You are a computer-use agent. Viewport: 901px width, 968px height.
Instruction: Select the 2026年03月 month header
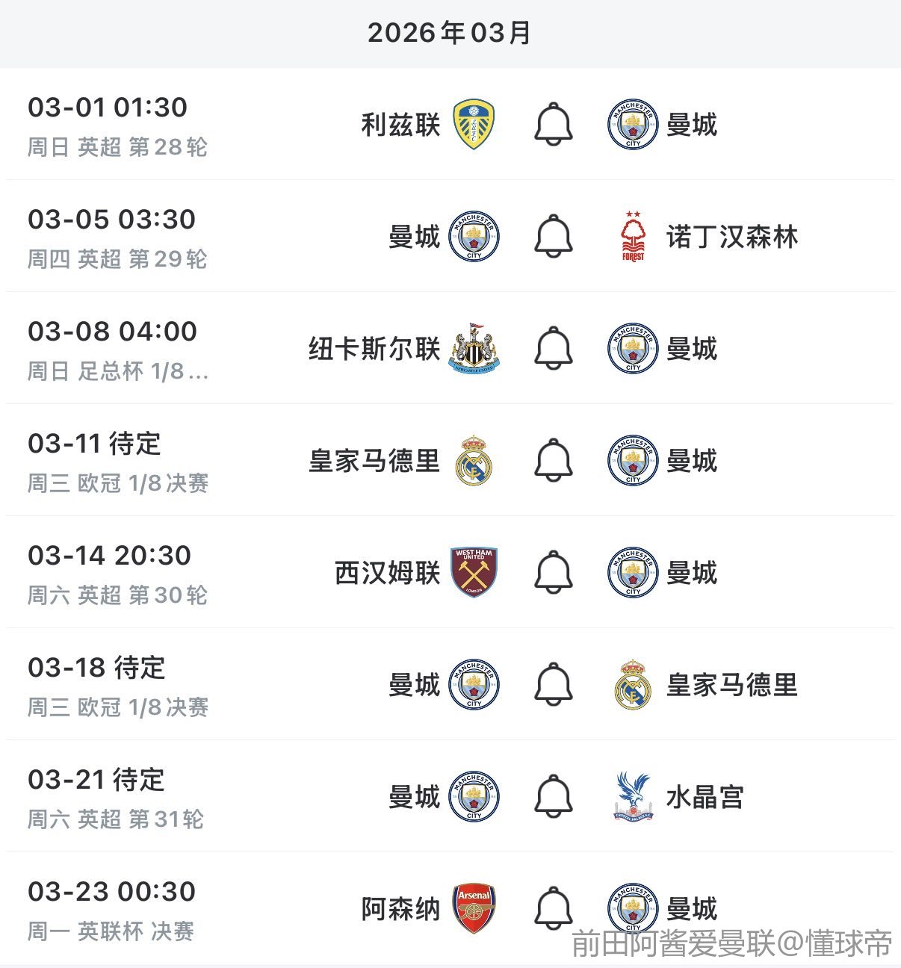[x=450, y=33]
